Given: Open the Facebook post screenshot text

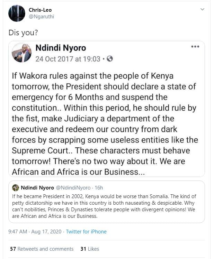Looking at the screenshot, I should point(105,123).
